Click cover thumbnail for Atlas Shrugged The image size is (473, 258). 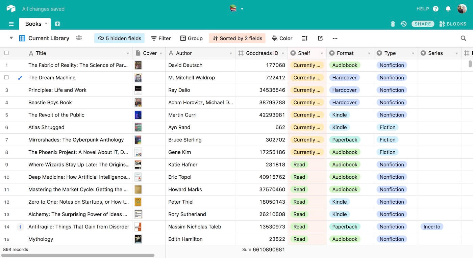point(138,127)
